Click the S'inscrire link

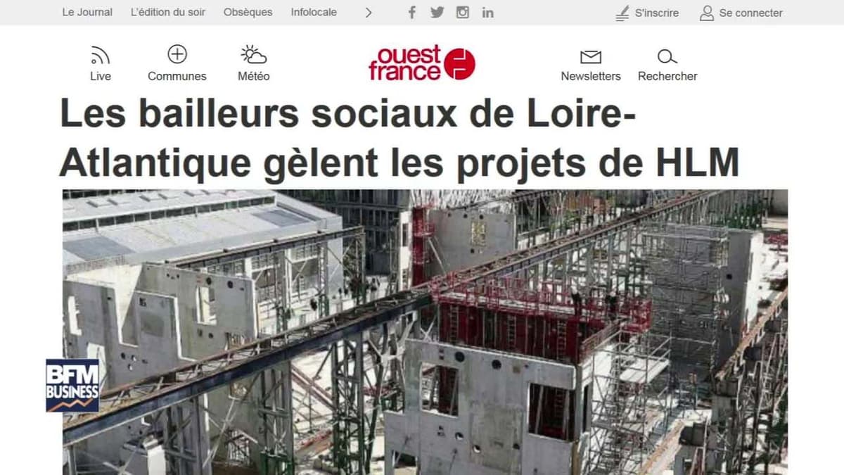647,13
